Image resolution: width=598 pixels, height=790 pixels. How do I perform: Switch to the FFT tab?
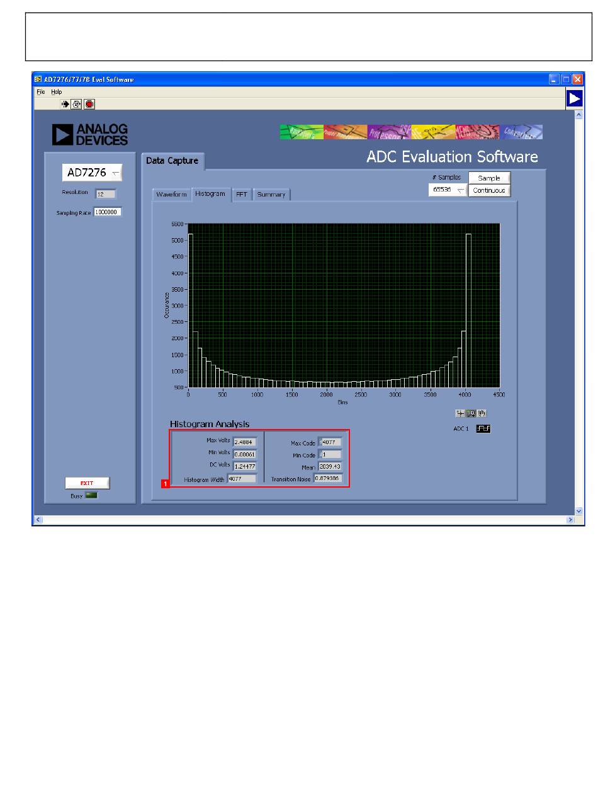coord(241,195)
